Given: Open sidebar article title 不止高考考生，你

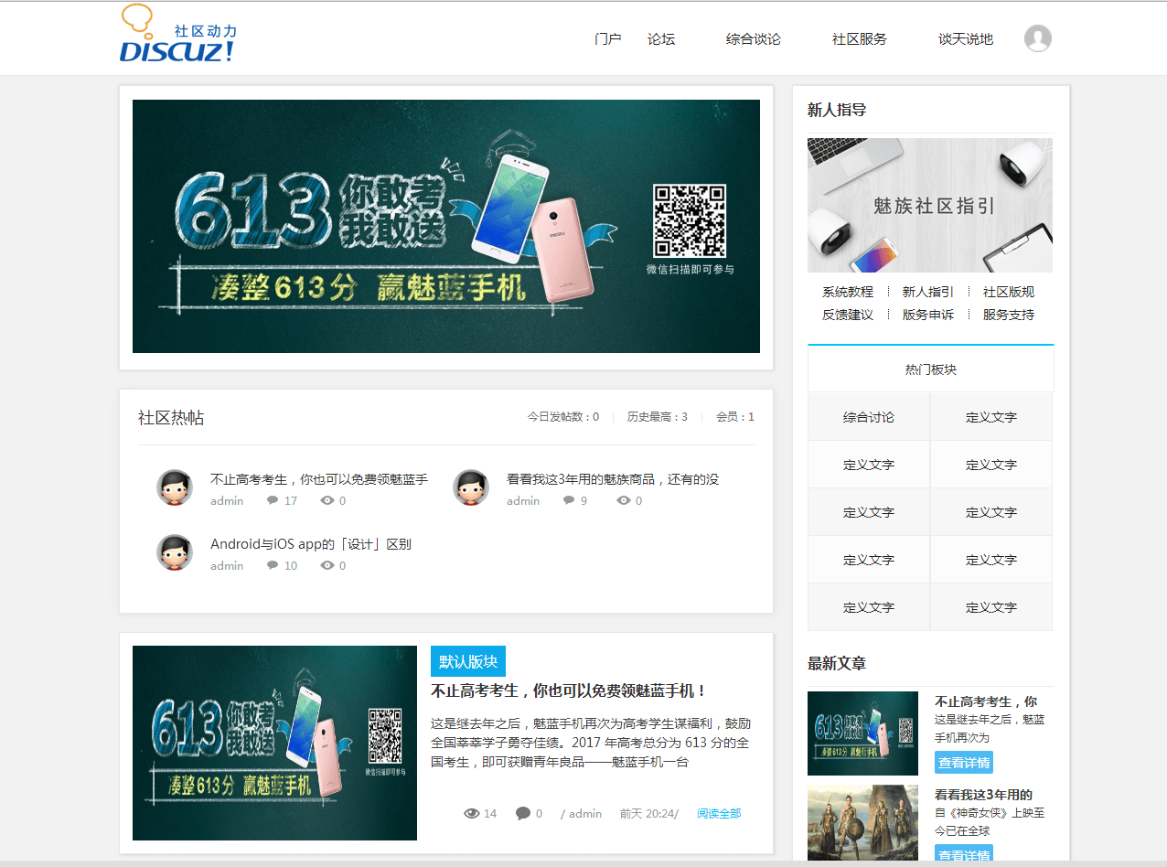Looking at the screenshot, I should click(986, 701).
